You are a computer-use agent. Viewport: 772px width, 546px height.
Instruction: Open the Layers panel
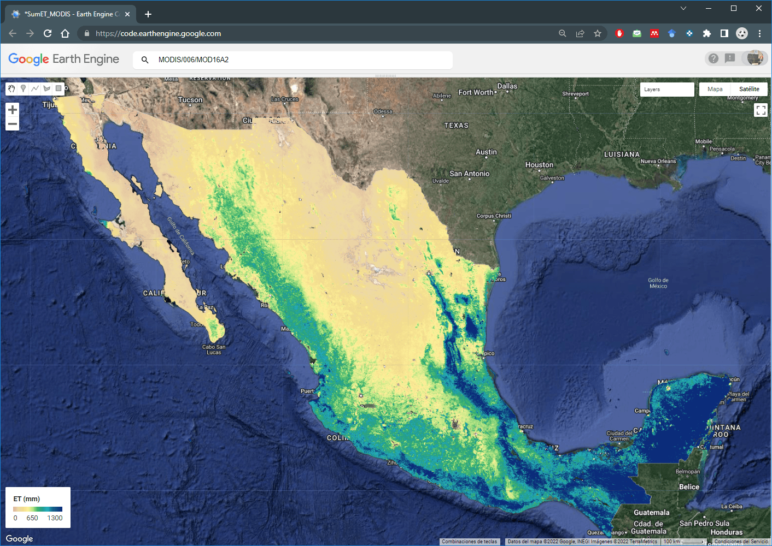coord(666,88)
